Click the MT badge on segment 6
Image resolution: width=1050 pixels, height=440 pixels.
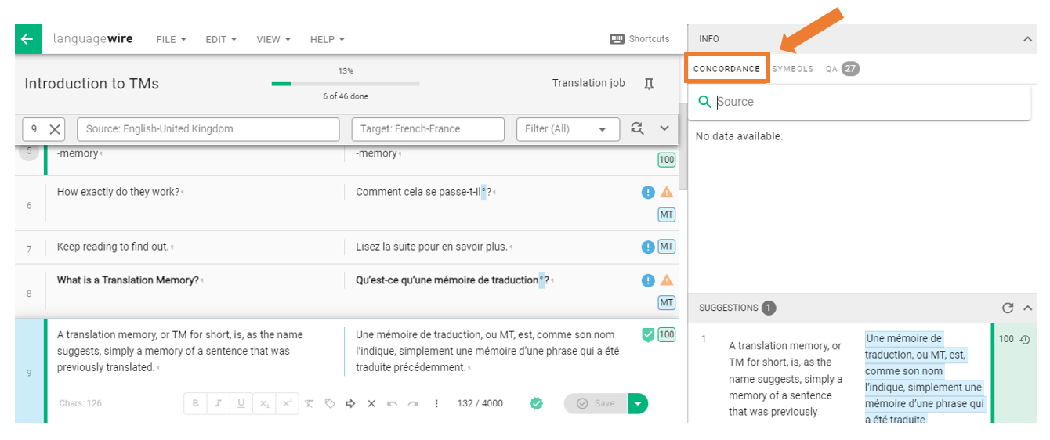[666, 215]
